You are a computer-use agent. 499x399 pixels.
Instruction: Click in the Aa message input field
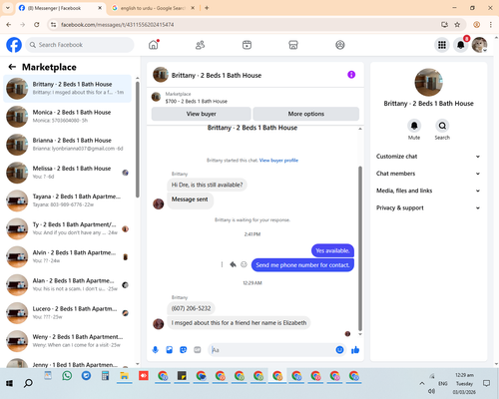point(272,350)
